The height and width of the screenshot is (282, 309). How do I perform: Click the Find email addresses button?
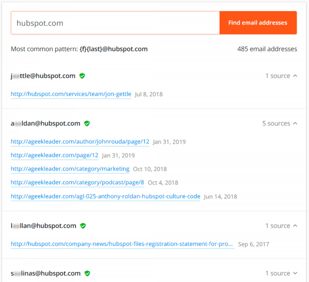pyautogui.click(x=258, y=23)
